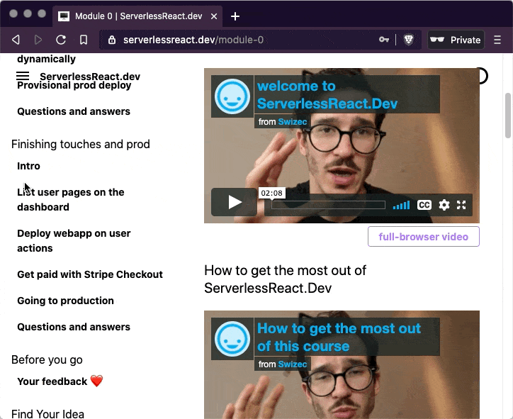
Task: Click the page vertical scrollbar thumb
Action: coord(508,116)
